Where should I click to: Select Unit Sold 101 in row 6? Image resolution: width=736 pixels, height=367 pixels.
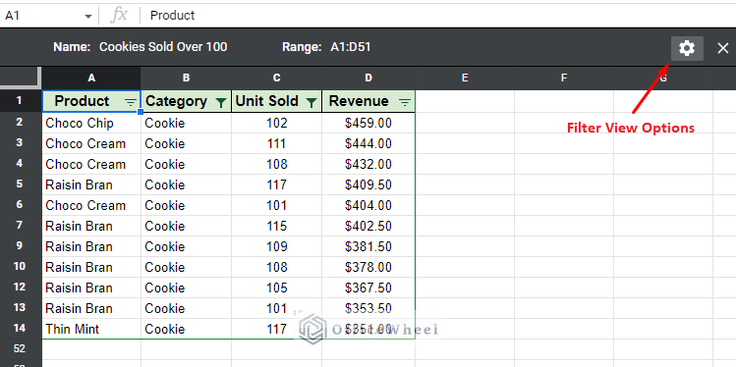click(276, 205)
